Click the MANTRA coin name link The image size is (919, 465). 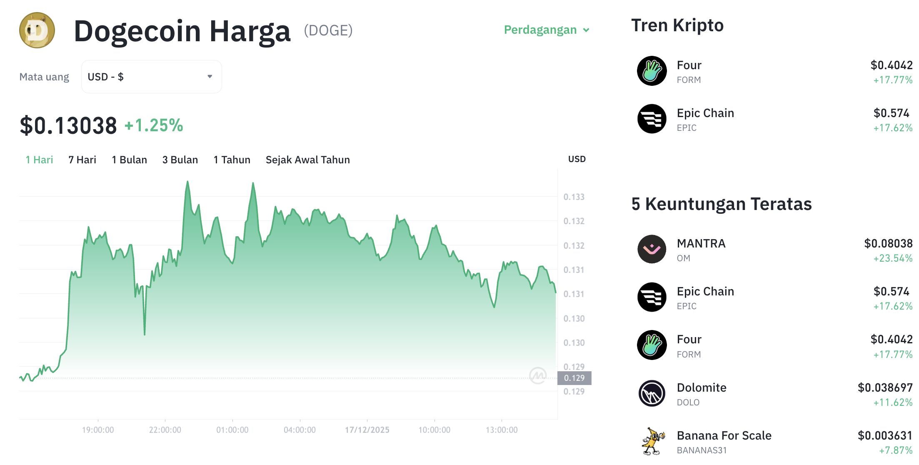click(701, 243)
